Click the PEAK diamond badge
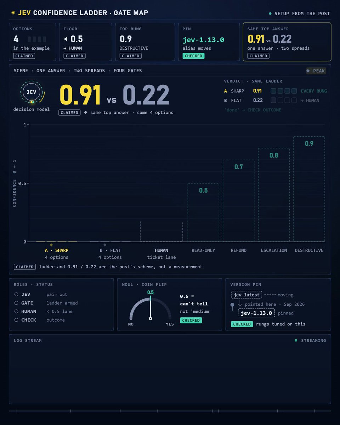340x425 pixels. click(x=316, y=71)
